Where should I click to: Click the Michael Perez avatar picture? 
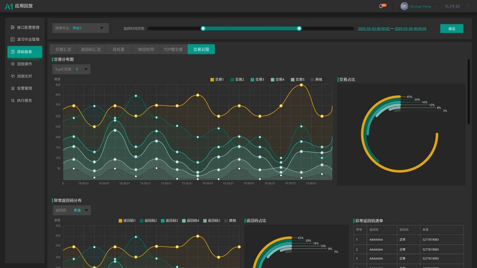click(404, 6)
